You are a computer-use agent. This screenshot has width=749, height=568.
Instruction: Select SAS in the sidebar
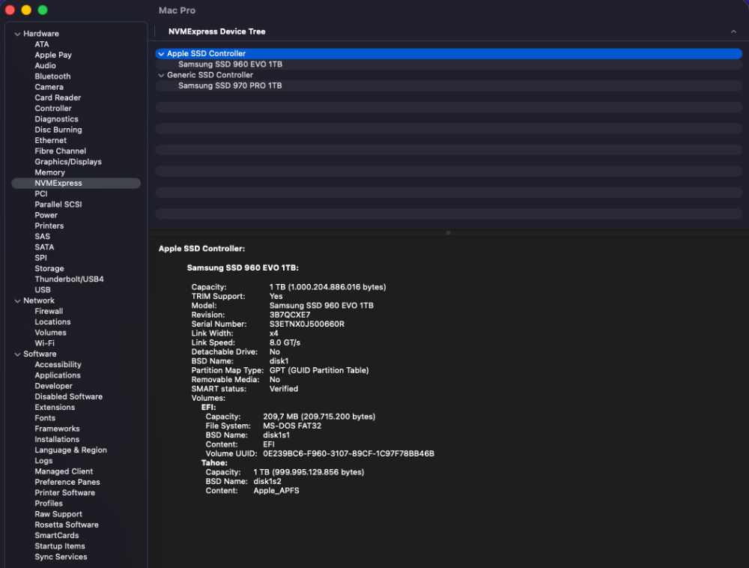pyautogui.click(x=42, y=237)
